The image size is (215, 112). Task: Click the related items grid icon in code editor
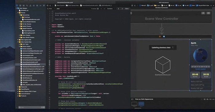[47, 6]
